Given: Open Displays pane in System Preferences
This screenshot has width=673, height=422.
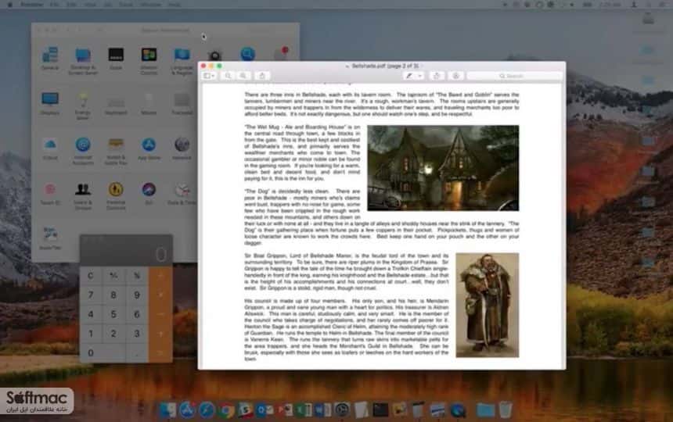Looking at the screenshot, I should [50, 103].
